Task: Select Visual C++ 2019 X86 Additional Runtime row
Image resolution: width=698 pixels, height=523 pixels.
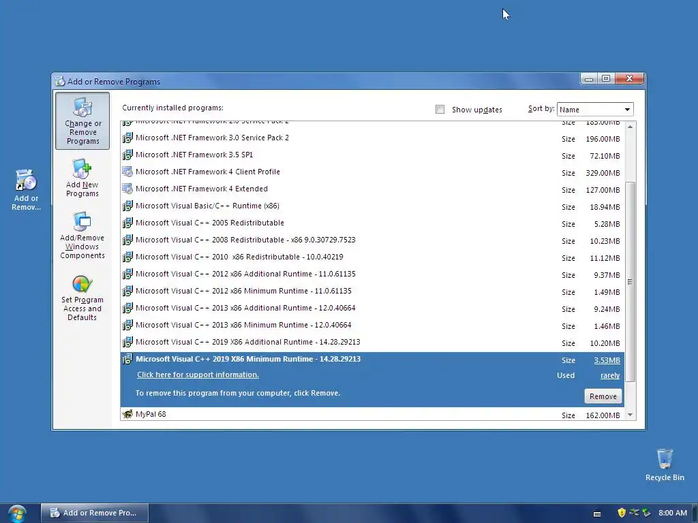Action: point(372,342)
